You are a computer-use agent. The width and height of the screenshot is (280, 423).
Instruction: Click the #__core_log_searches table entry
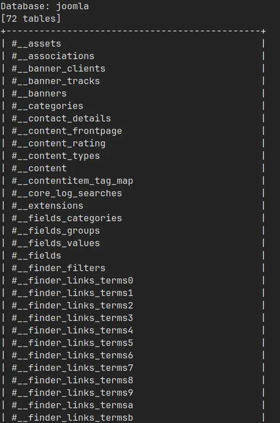click(67, 193)
